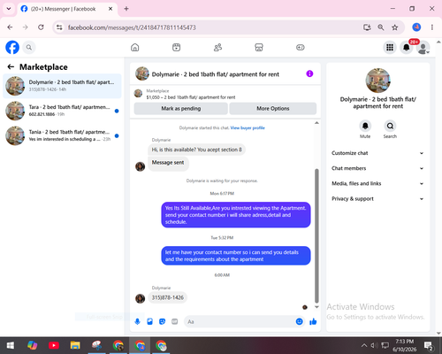The height and width of the screenshot is (354, 442).
Task: Open Chrome three-dot menu
Action: pyautogui.click(x=432, y=27)
